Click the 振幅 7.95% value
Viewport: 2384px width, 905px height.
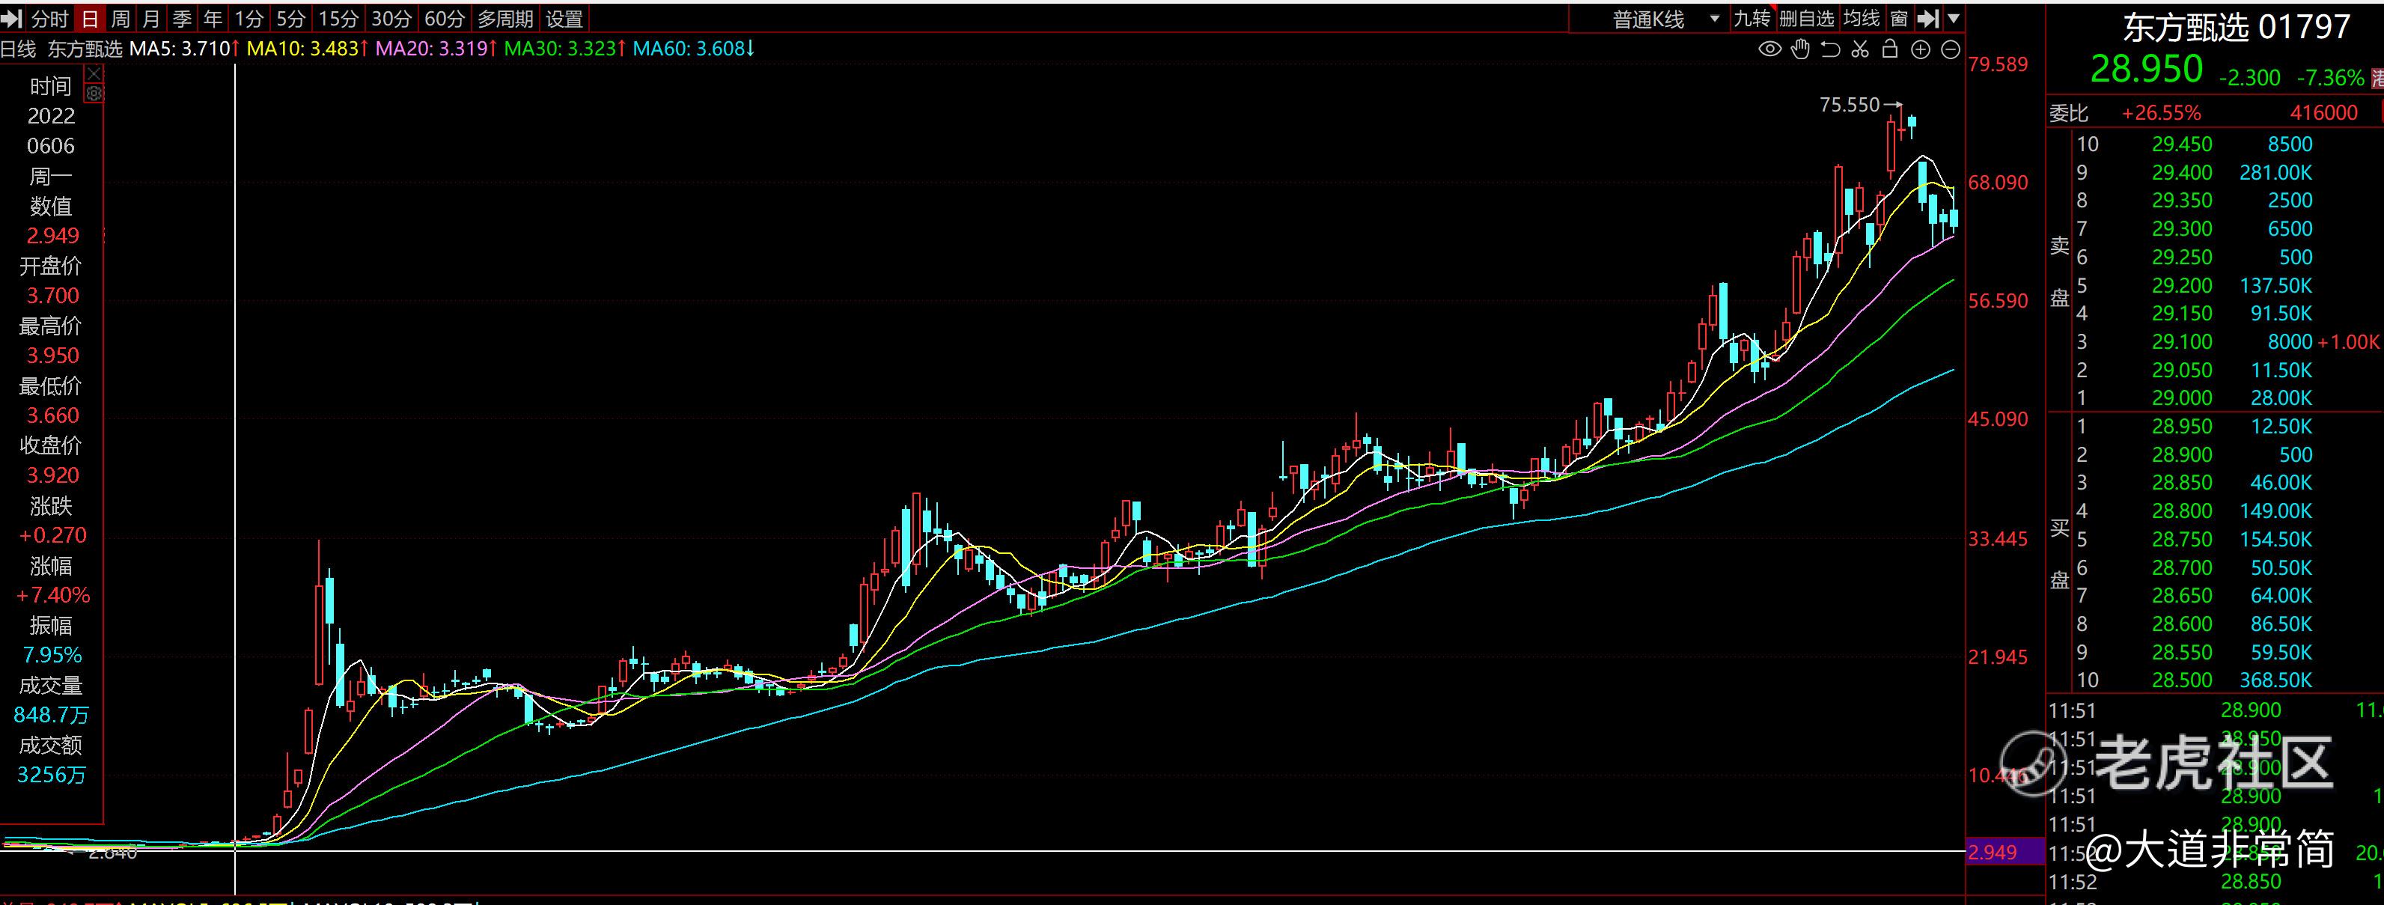52,655
